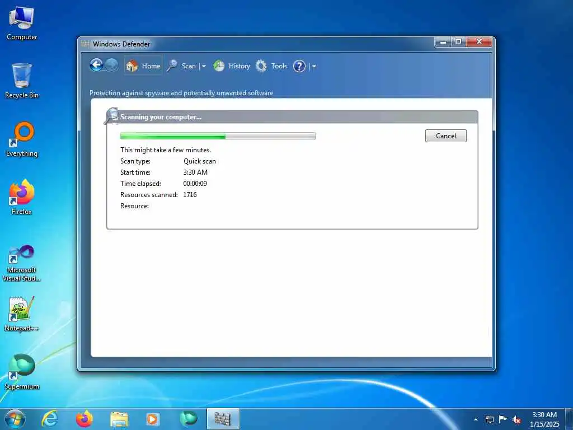Select the Firefox desktop shortcut

(22, 197)
